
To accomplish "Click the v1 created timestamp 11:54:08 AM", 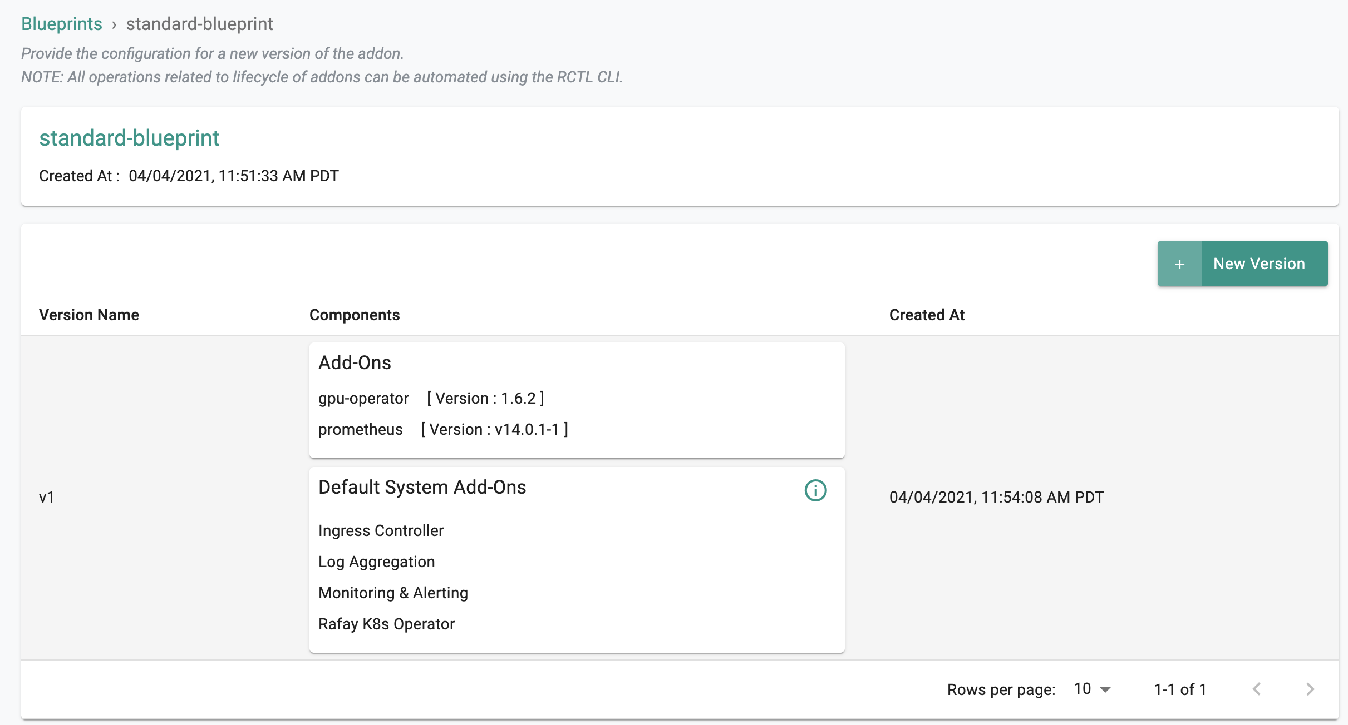I will 996,497.
